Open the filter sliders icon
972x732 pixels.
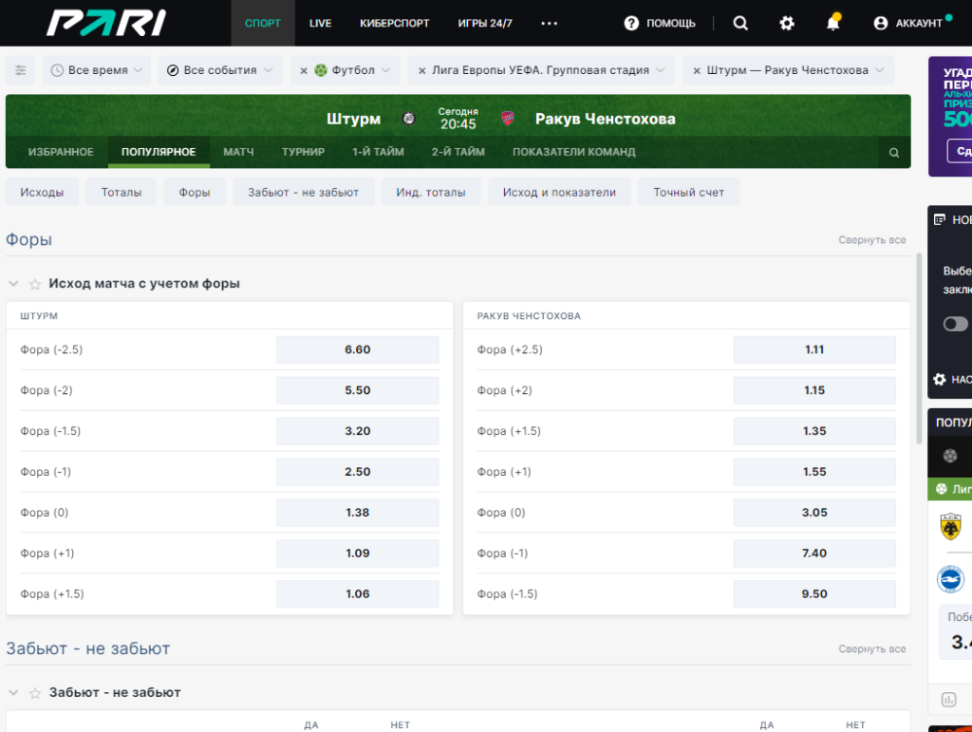coord(21,70)
